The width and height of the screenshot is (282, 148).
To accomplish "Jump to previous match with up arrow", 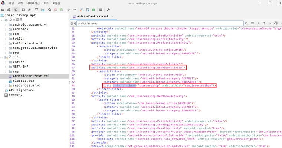I will click(x=264, y=23).
